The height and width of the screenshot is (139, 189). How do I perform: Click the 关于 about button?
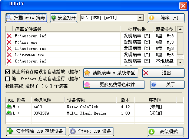point(167,85)
